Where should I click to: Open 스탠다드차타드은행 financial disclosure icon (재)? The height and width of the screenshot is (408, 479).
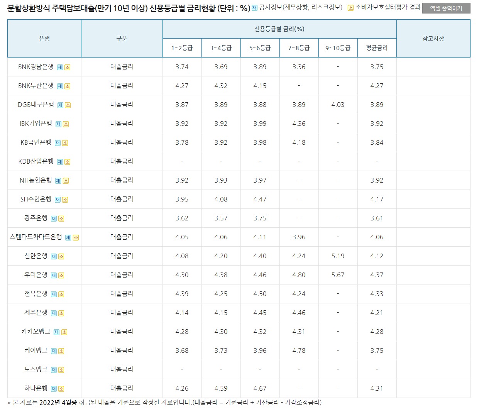coord(68,237)
